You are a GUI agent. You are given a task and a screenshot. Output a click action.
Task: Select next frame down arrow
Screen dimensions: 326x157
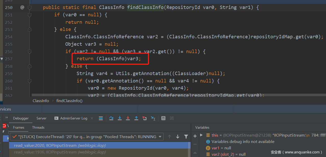click(178, 137)
